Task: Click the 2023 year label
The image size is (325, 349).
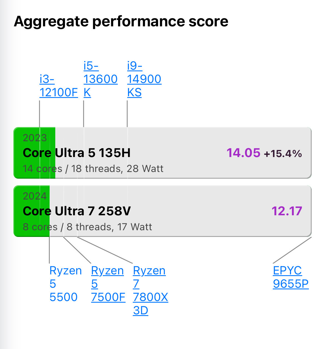Action: pos(35,138)
